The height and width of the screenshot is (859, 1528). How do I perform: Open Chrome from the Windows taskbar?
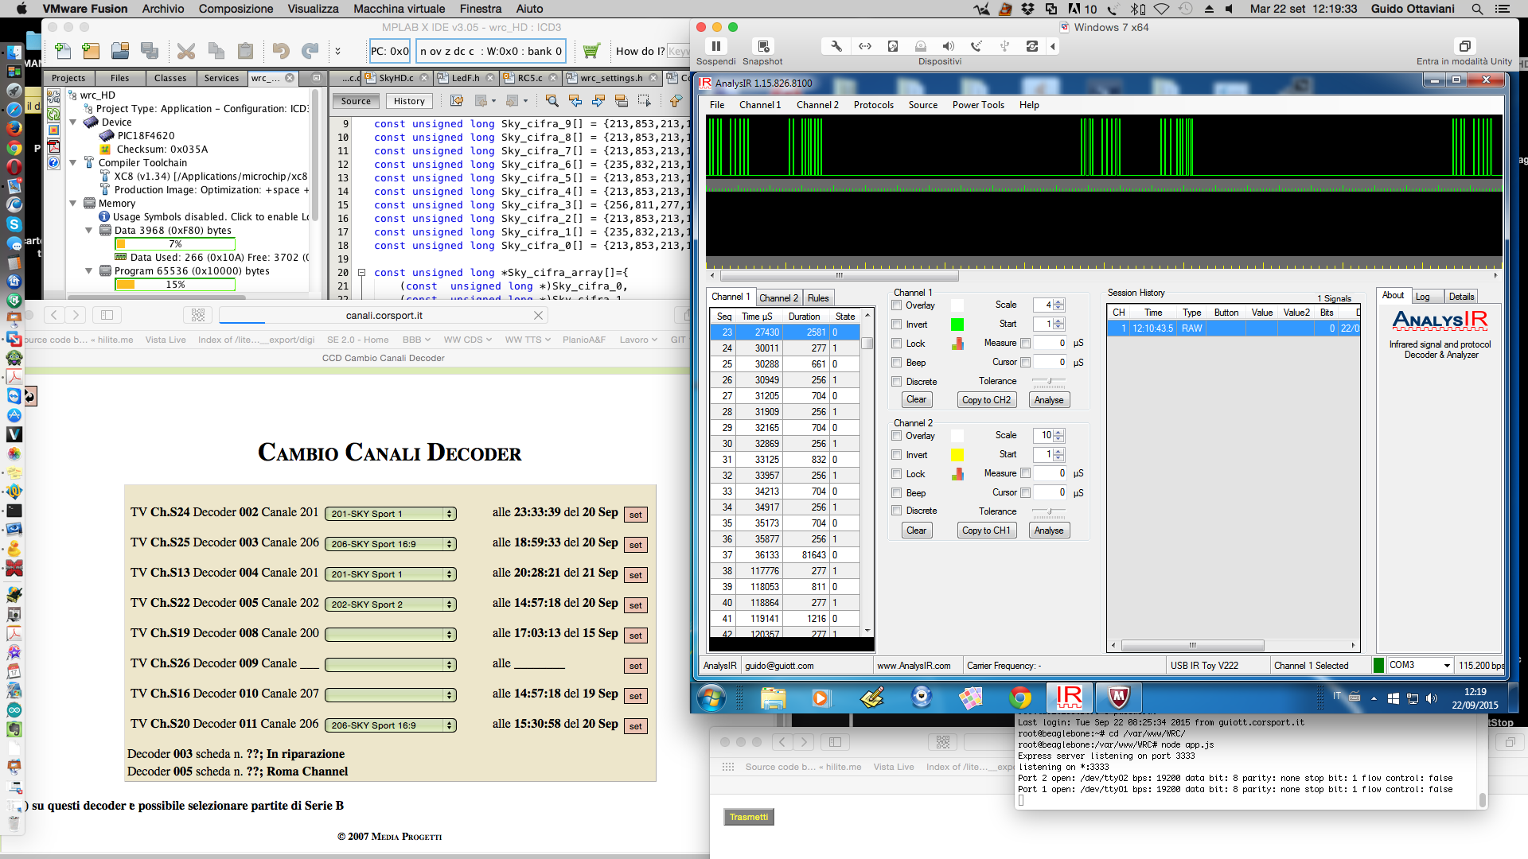tap(1019, 698)
